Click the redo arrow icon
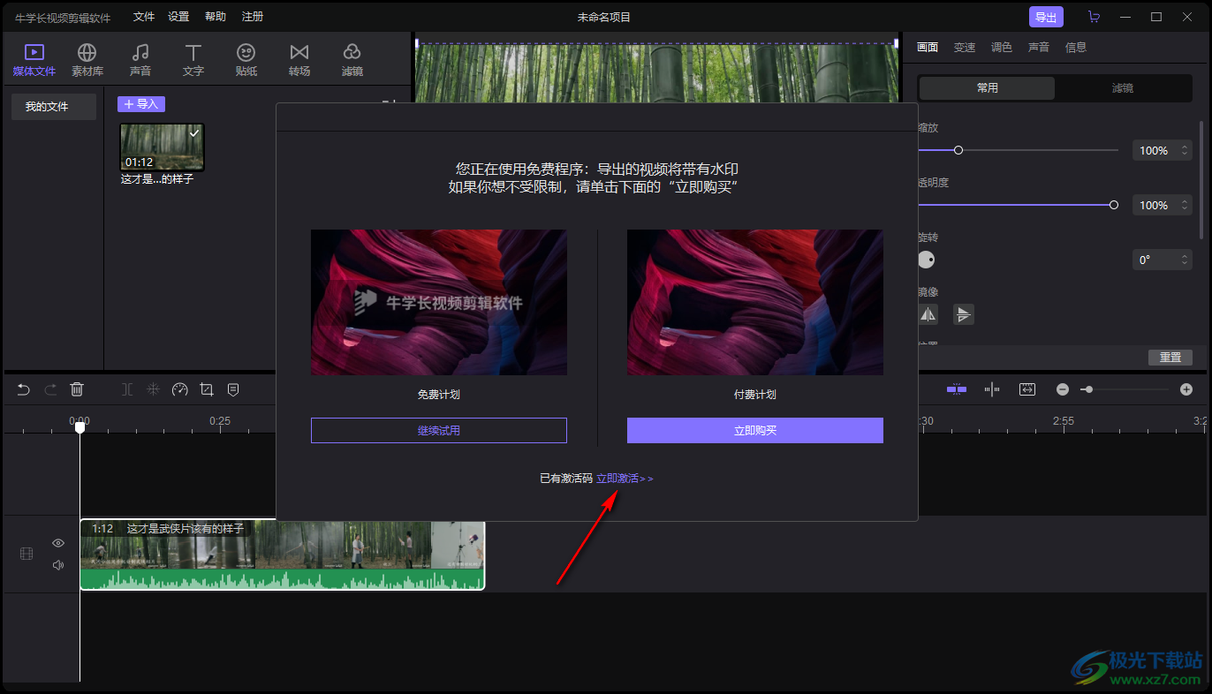1212x694 pixels. [50, 389]
